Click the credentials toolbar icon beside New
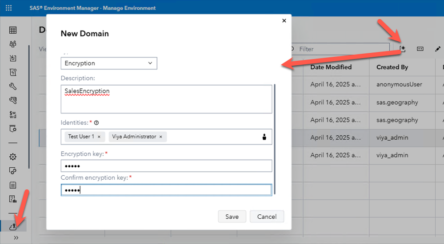Viewport: 444px width, 244px height. coord(420,49)
